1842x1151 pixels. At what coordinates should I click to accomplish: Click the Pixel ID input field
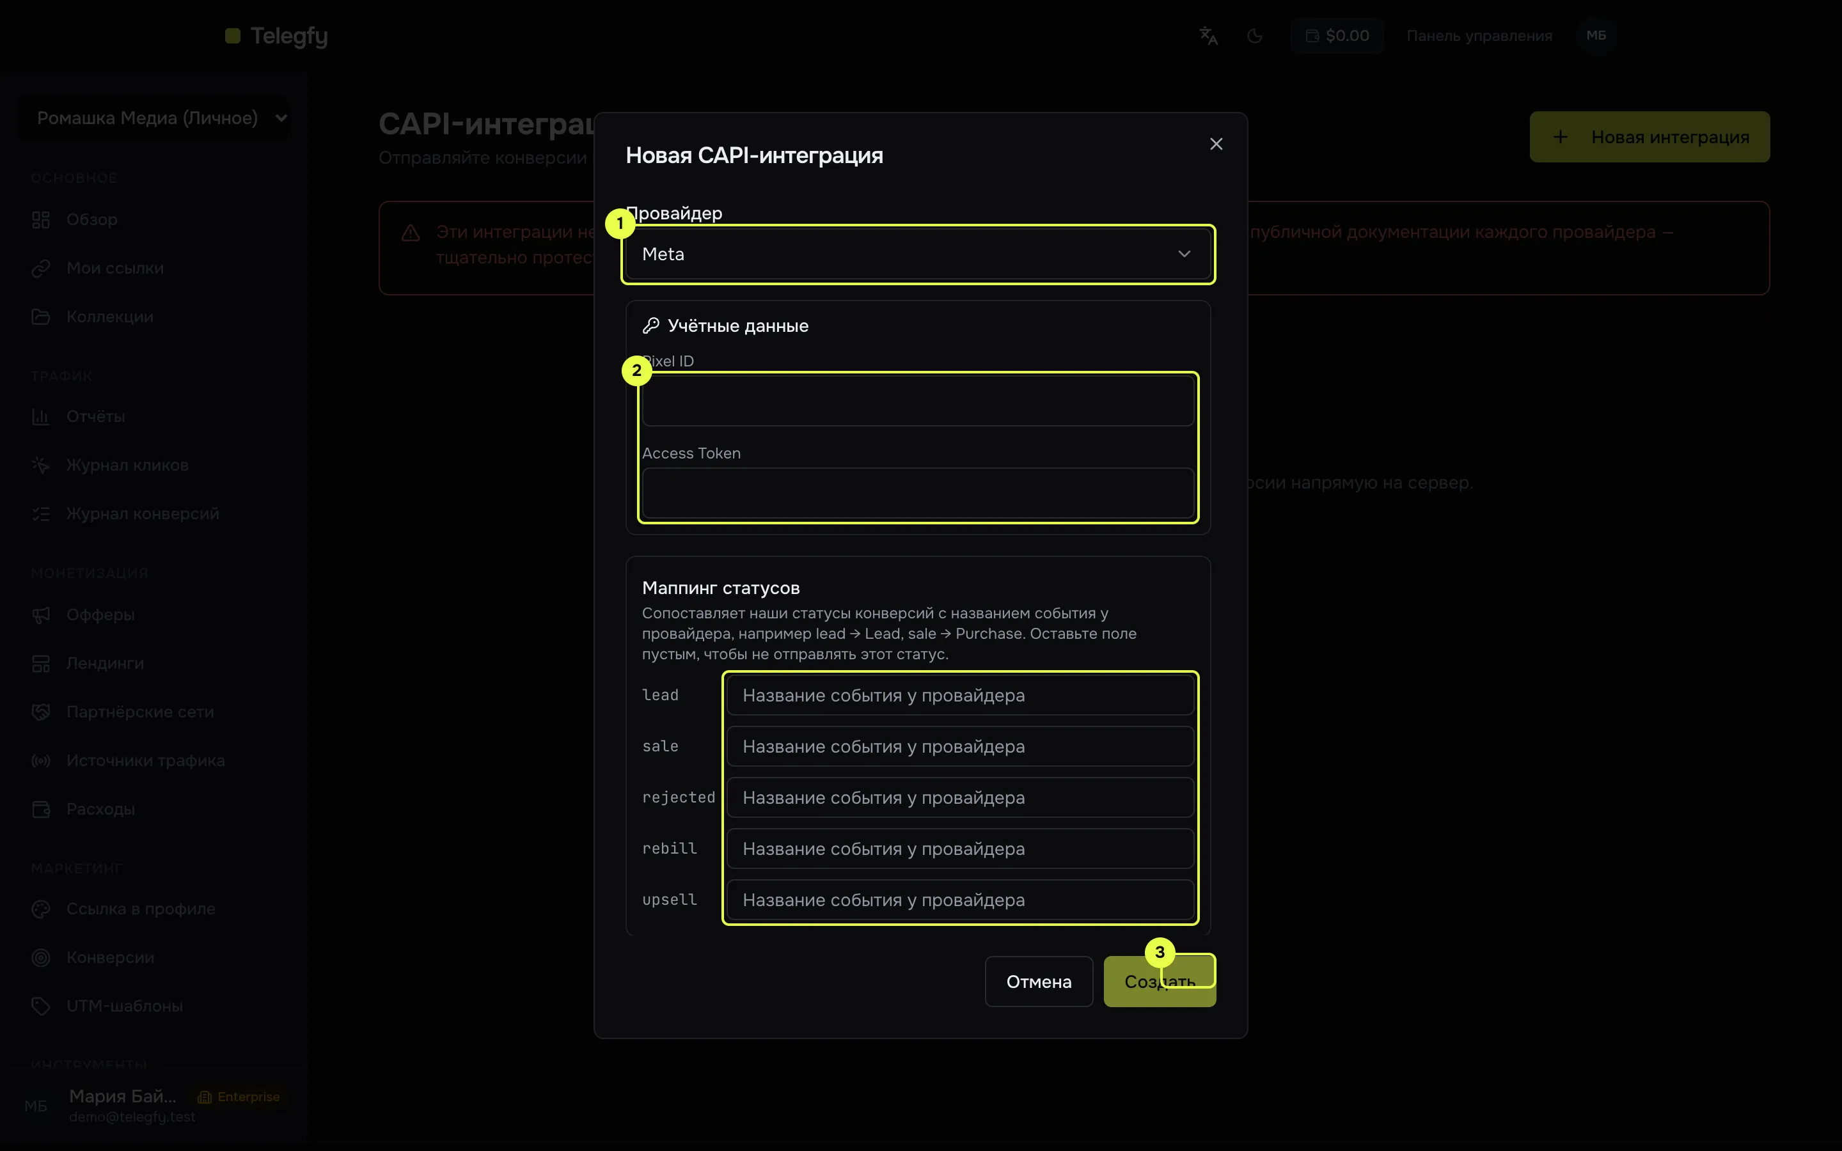pos(918,401)
